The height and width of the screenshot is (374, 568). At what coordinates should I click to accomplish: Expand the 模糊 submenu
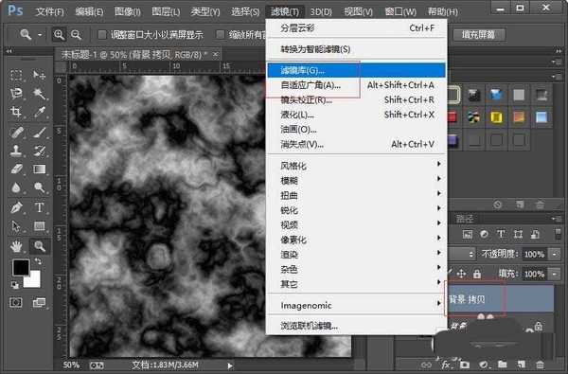click(x=357, y=181)
